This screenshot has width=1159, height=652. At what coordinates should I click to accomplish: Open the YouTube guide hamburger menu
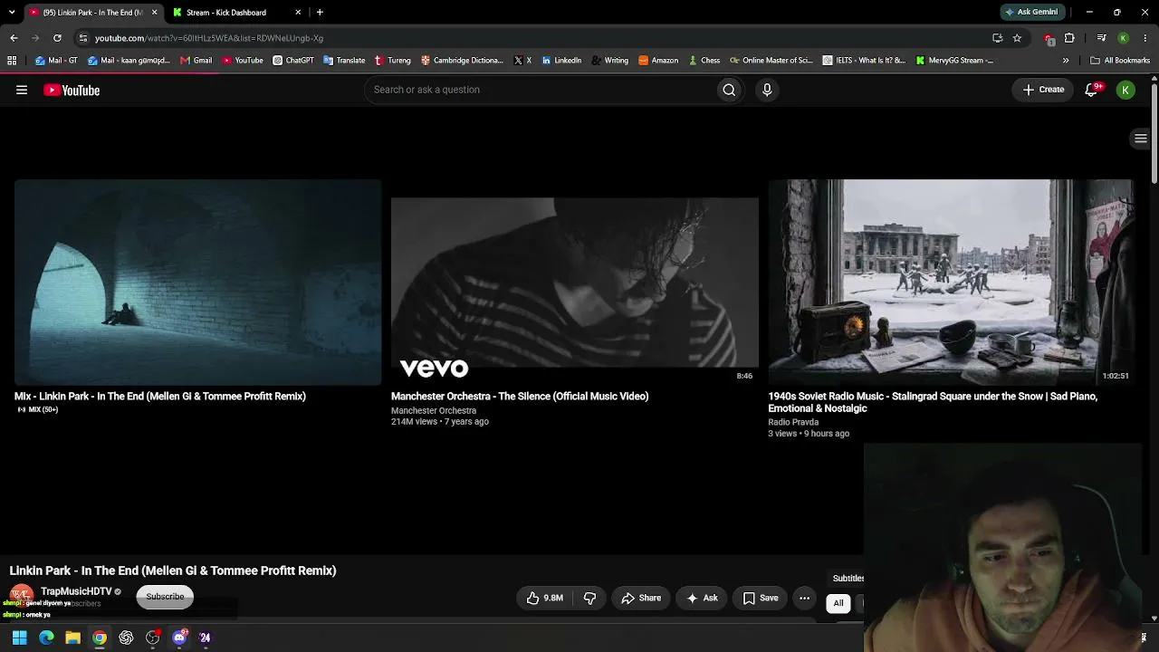pyautogui.click(x=22, y=90)
